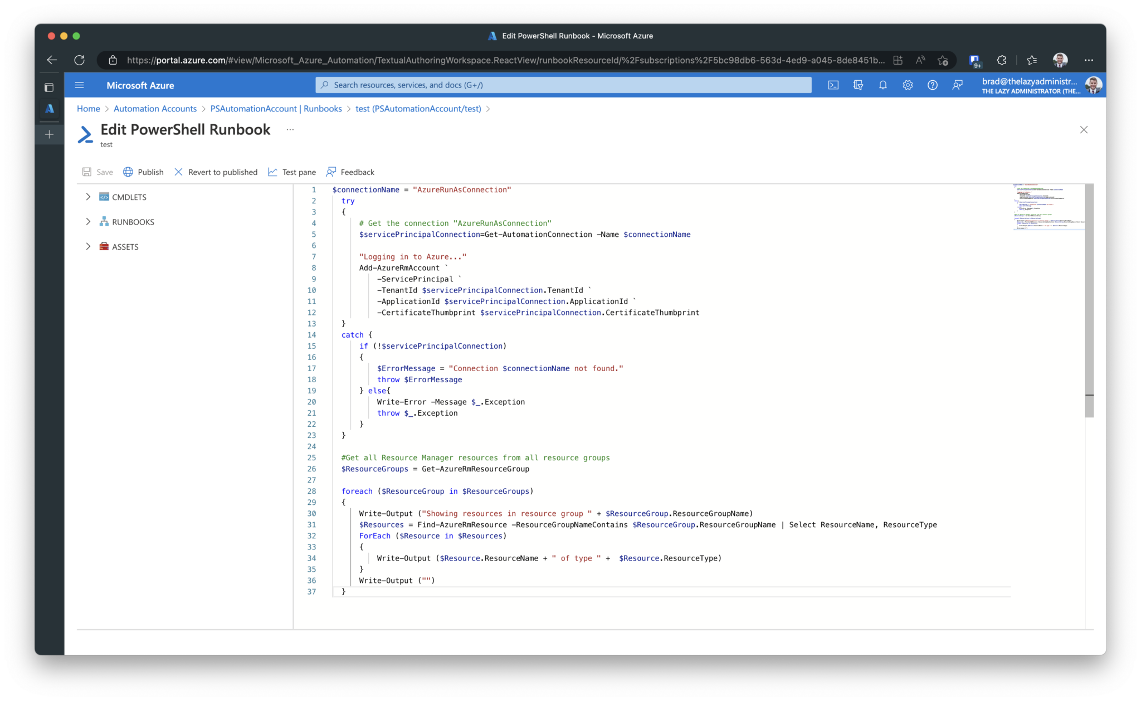
Task: Open the Directories and subscriptions filter icon
Action: (858, 85)
